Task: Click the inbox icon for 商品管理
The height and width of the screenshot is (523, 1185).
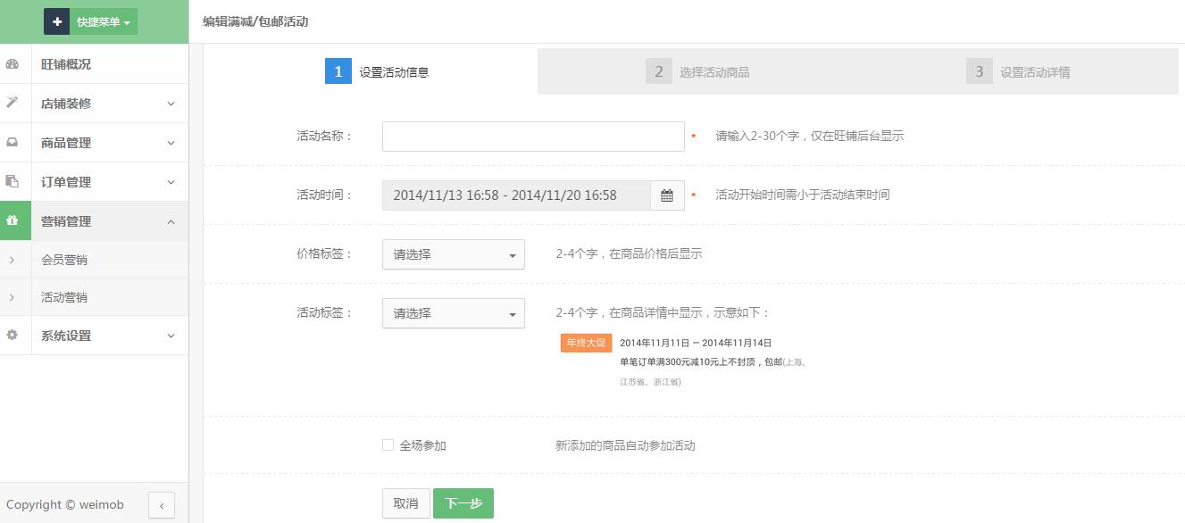Action: pos(13,142)
